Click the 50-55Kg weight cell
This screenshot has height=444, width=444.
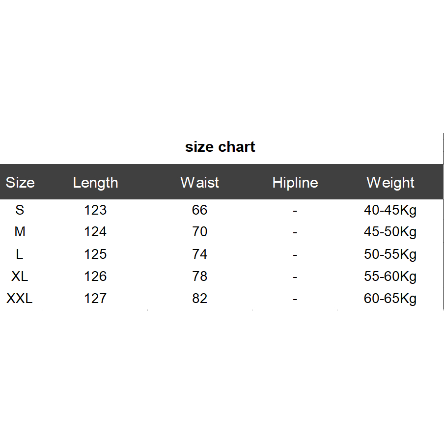click(x=390, y=254)
